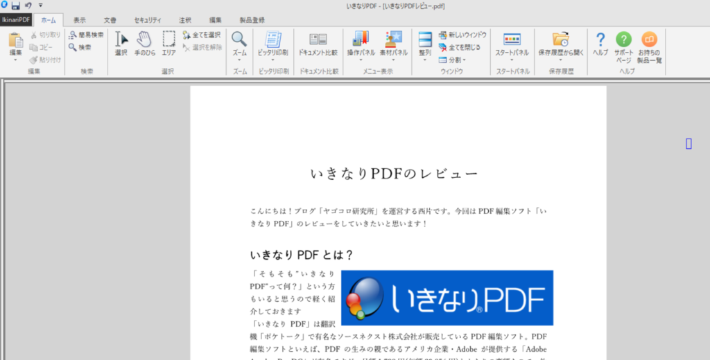Image resolution: width=710 pixels, height=360 pixels.
Task: Activate the 手のひら hand tool
Action: pos(144,44)
